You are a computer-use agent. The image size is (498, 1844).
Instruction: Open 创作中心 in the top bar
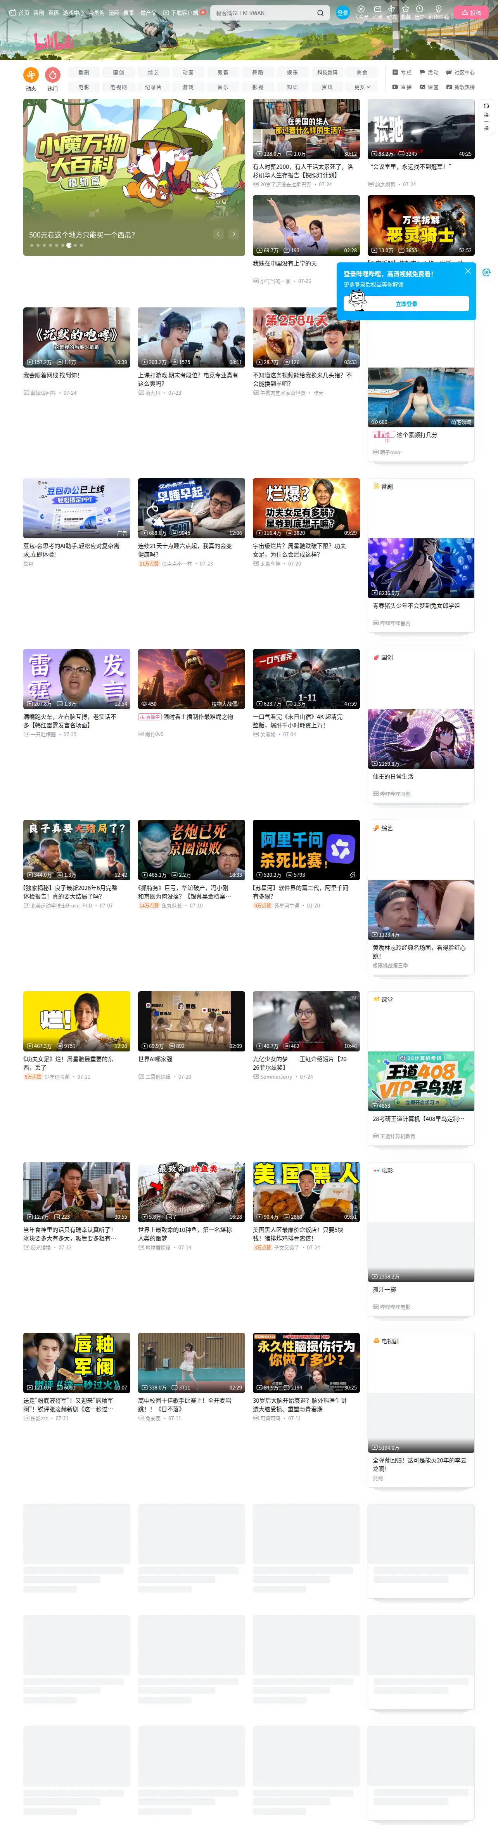point(439,13)
